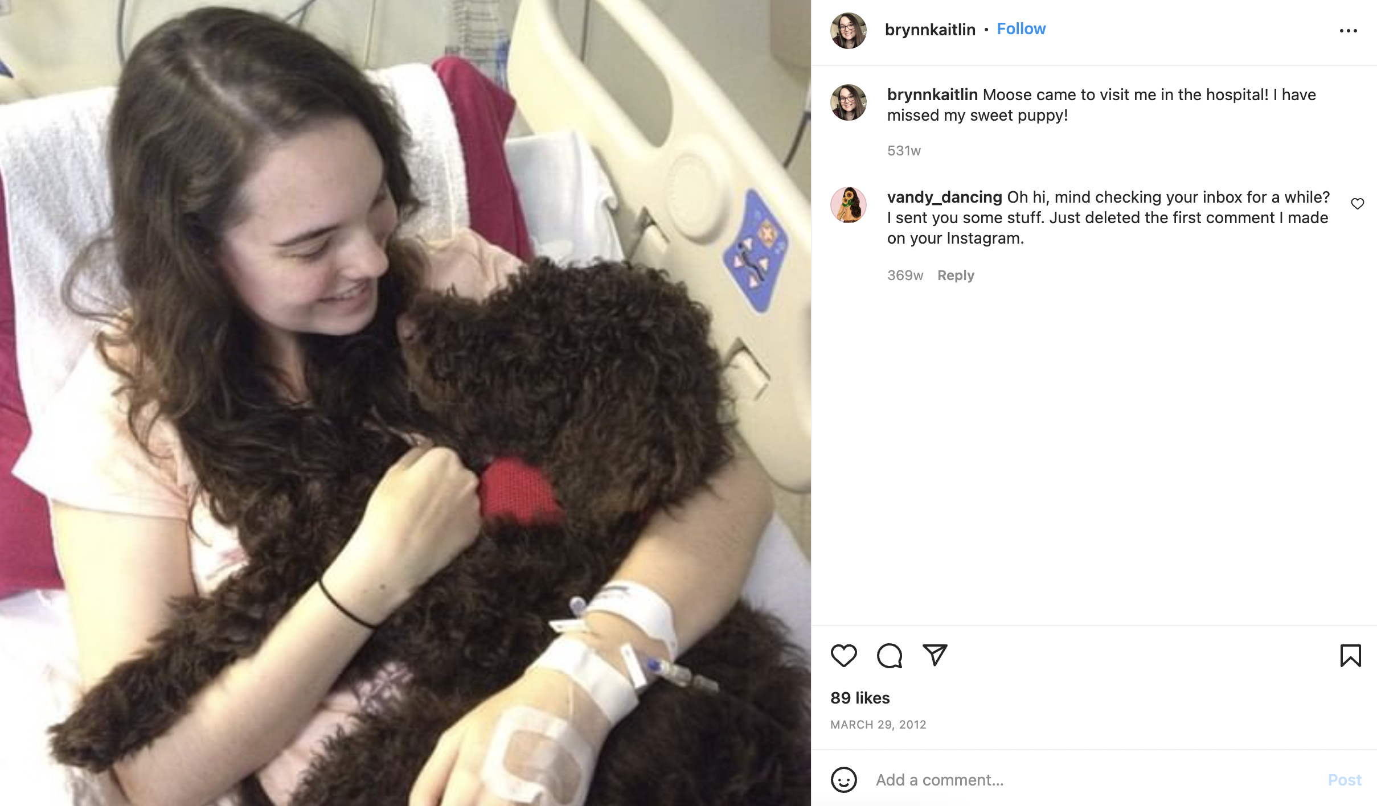1377x806 pixels.
Task: Open brynnkaitlin's header profile picture
Action: point(848,31)
